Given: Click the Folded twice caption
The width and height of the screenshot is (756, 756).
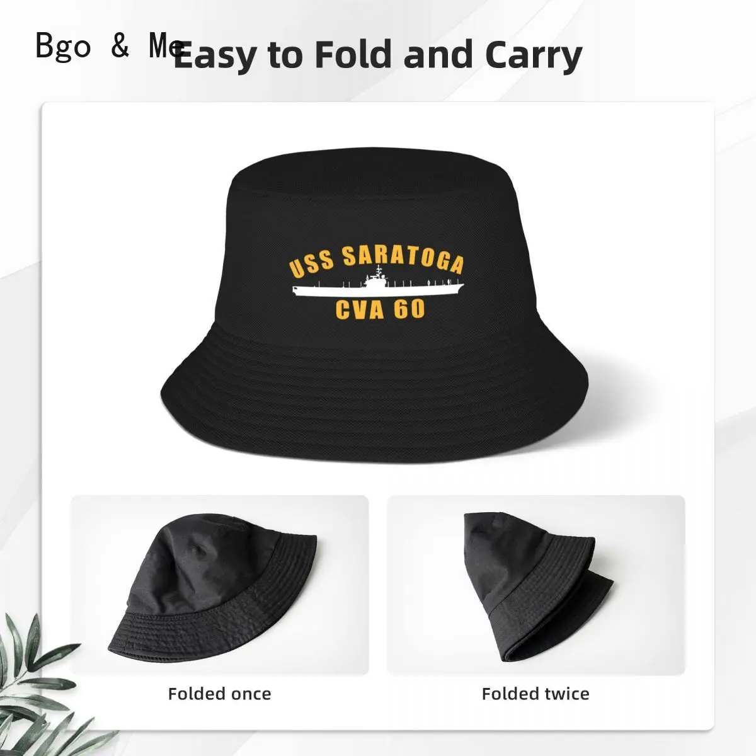Looking at the screenshot, I should (535, 694).
